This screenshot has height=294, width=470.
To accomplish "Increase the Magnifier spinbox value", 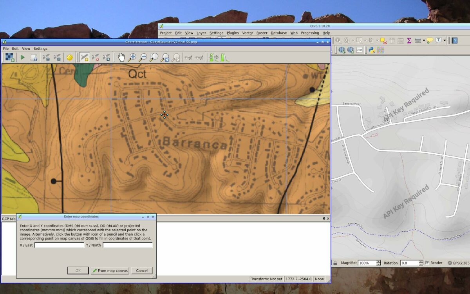I will tap(378, 261).
